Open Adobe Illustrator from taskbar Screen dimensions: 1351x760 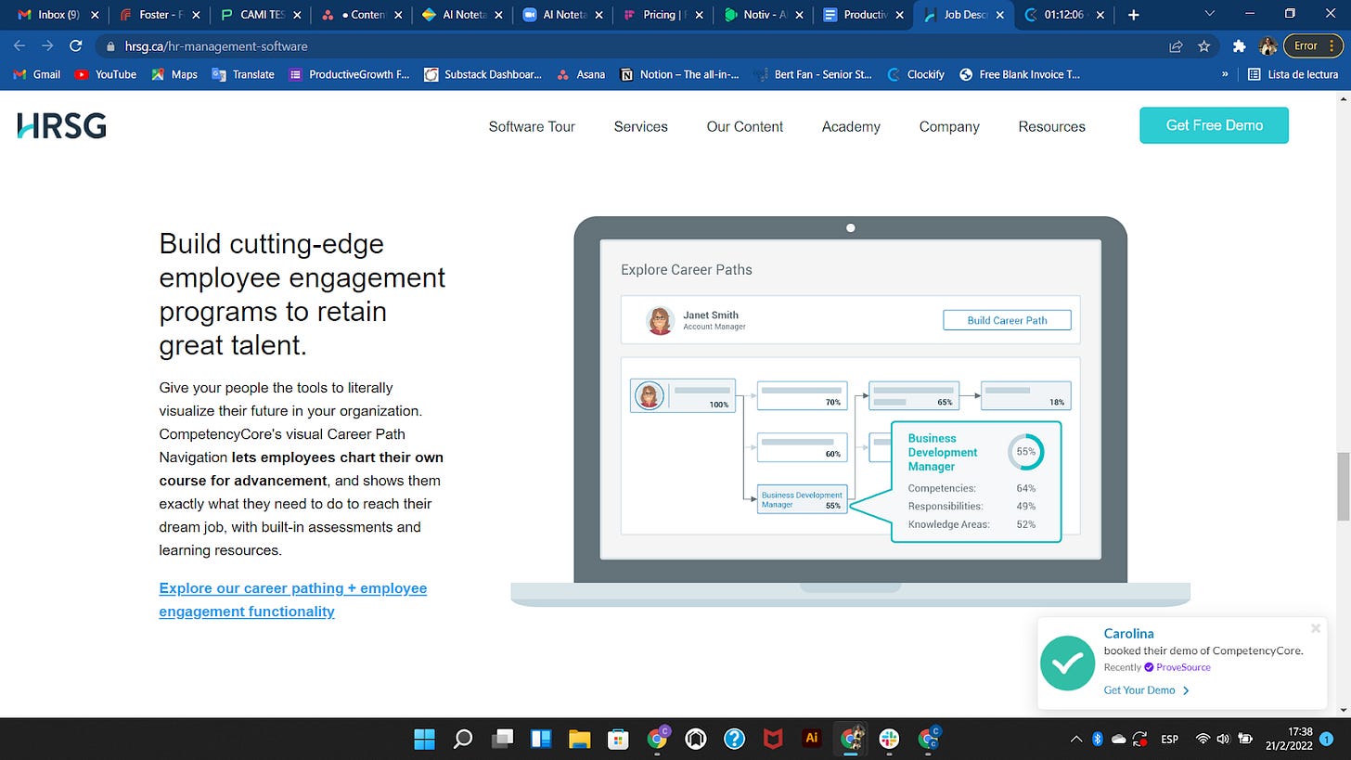coord(812,739)
